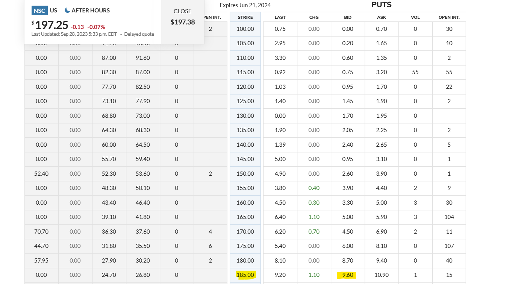Viewport: 527px width, 284px height.
Task: Click the 150.00 strike price cell
Action: point(245,174)
